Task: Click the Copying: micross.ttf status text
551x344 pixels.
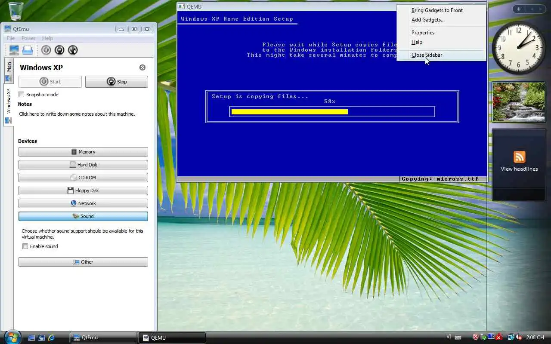Action: pyautogui.click(x=440, y=179)
